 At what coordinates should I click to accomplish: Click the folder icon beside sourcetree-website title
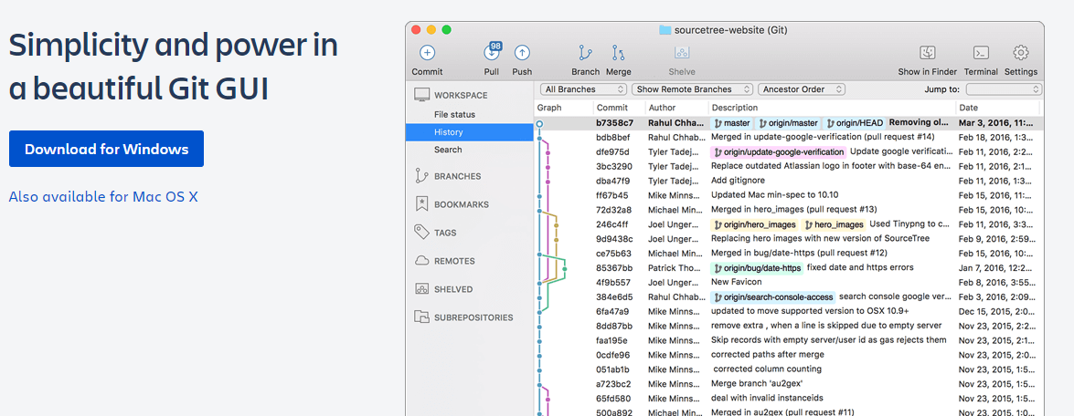tap(665, 30)
